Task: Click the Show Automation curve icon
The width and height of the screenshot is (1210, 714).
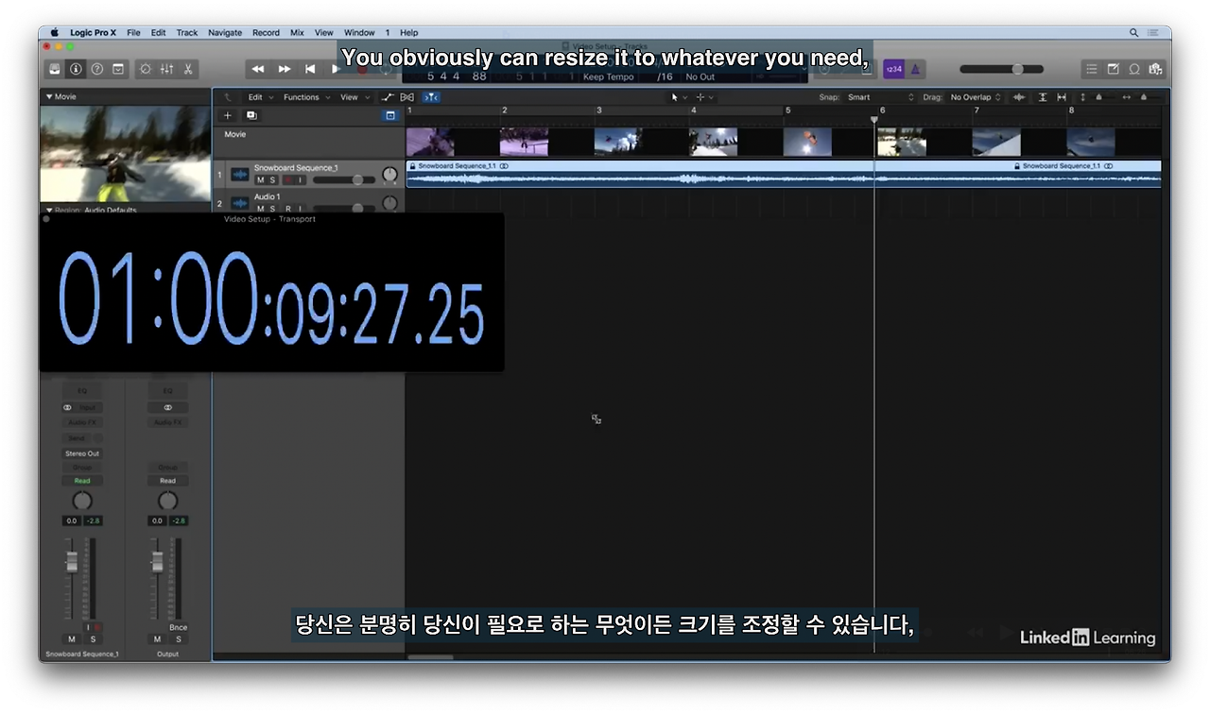Action: tap(389, 97)
